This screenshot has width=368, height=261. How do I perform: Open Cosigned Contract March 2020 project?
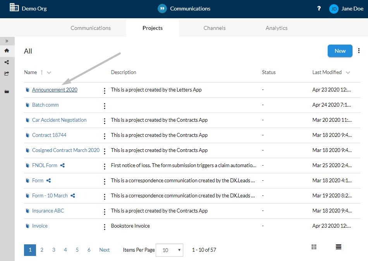coord(66,150)
